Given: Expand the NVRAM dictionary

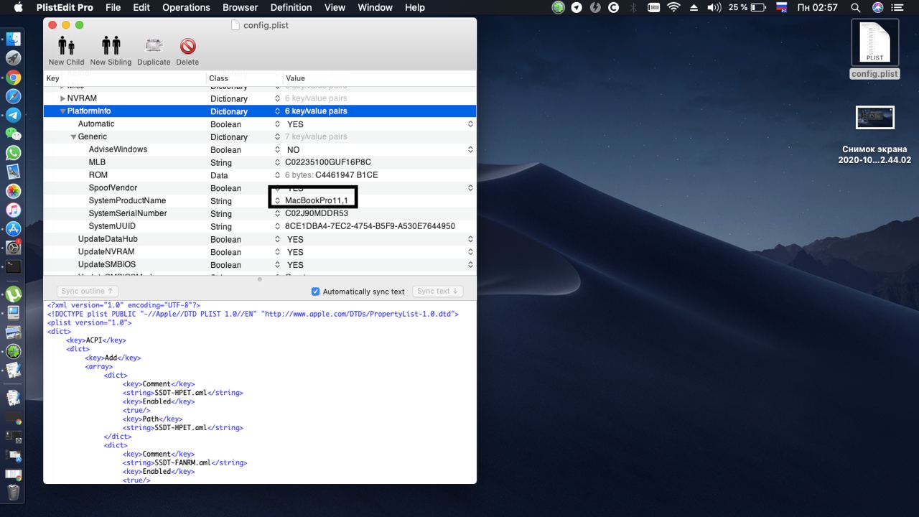Looking at the screenshot, I should 63,98.
